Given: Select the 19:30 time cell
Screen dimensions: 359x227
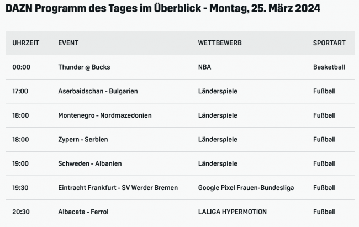Looking at the screenshot, I should pyautogui.click(x=20, y=188).
